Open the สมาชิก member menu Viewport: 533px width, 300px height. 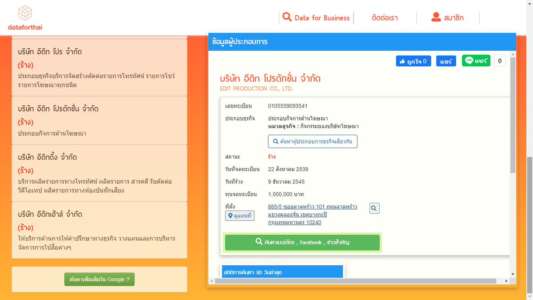447,18
